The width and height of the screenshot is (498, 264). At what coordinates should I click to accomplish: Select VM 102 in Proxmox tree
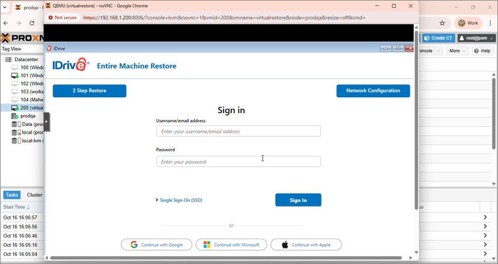28,83
